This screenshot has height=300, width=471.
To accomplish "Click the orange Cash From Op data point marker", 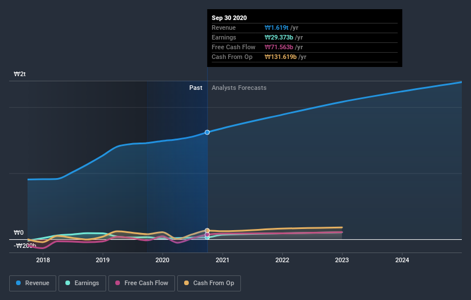I will pos(207,231).
